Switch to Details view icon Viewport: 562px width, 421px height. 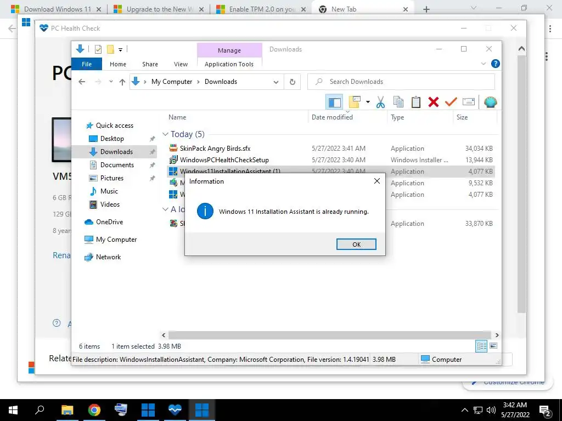point(481,346)
